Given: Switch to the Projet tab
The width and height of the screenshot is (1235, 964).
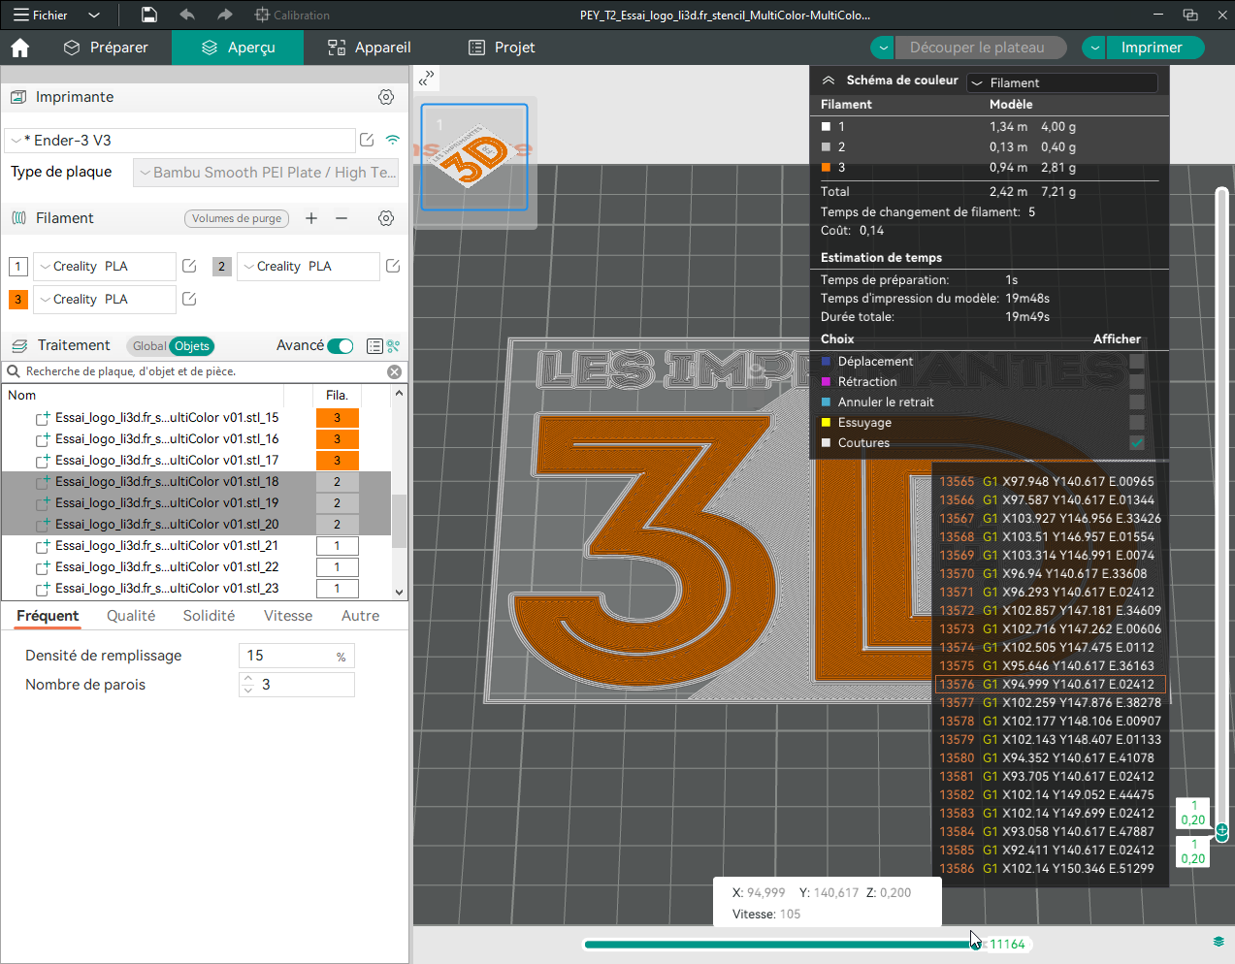Looking at the screenshot, I should coord(502,48).
